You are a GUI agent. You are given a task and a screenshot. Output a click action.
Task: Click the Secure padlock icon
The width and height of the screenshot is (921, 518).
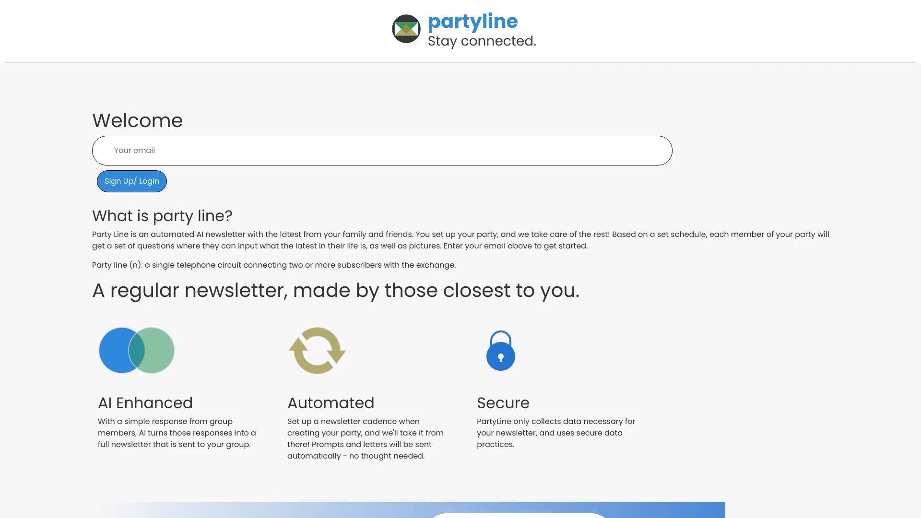click(x=500, y=350)
